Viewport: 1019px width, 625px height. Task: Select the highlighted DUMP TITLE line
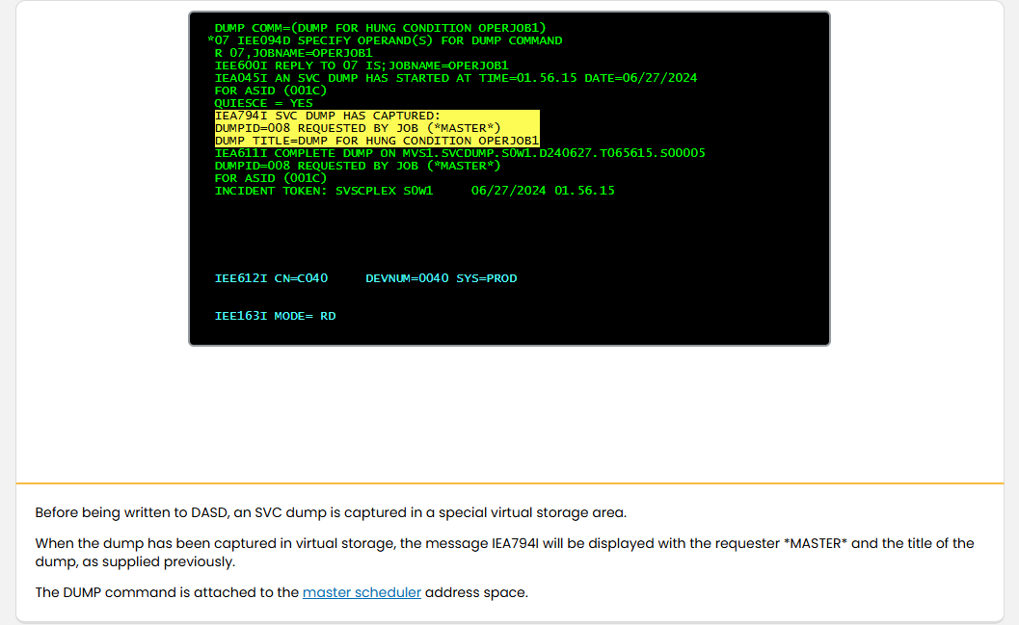point(377,141)
